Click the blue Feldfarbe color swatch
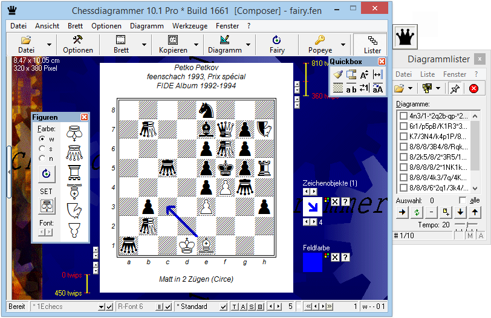 point(313,262)
